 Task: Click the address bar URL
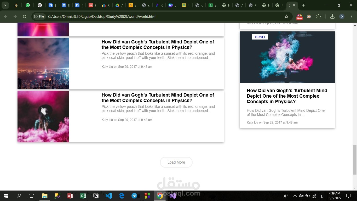(x=102, y=16)
